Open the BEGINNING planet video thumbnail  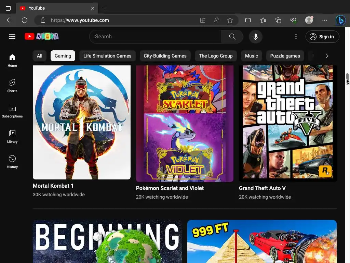point(107,241)
